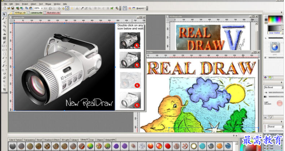285x151 pixels.
Task: Click the Angle blue sphere control
Action: pos(275,48)
